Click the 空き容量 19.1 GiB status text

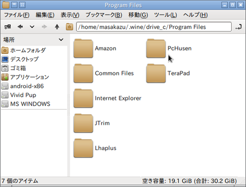(190, 181)
